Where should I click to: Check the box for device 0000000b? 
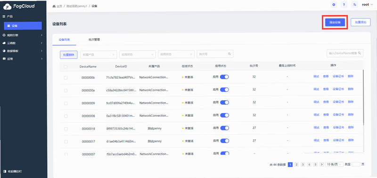click(66, 78)
